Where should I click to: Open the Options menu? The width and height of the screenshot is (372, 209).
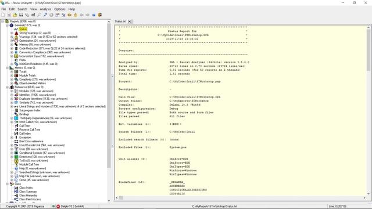click(59, 9)
